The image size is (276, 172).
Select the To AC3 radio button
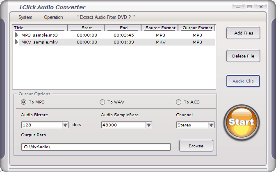tap(178, 102)
